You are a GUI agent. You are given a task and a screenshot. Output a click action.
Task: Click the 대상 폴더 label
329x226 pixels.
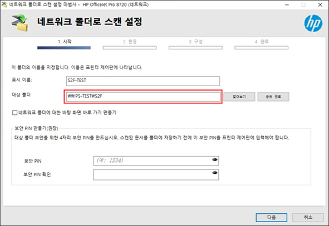click(x=21, y=95)
